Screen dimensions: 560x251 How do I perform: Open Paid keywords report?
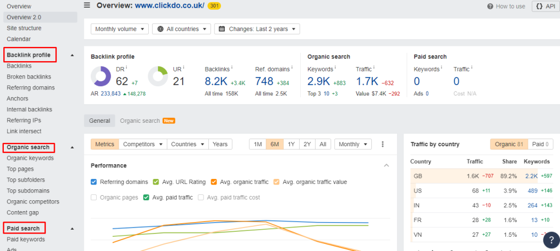click(26, 239)
